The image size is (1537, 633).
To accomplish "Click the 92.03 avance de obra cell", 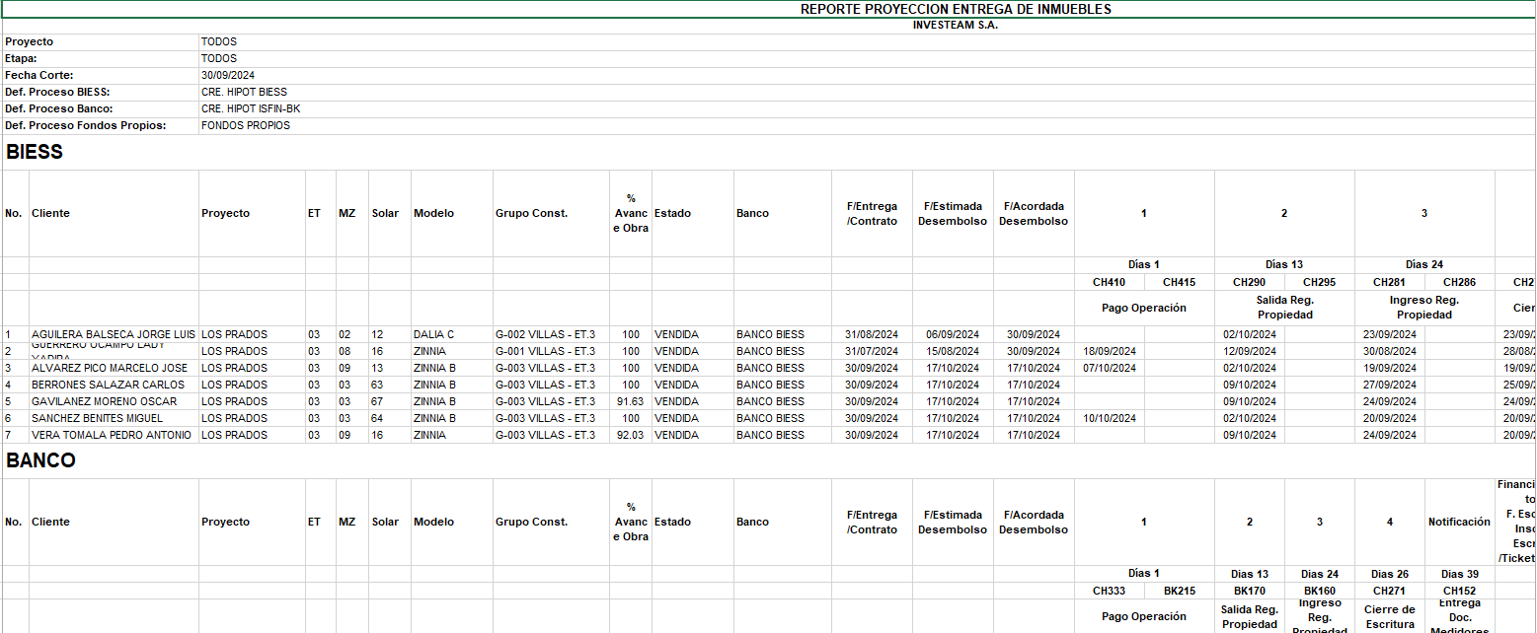I will (x=630, y=436).
